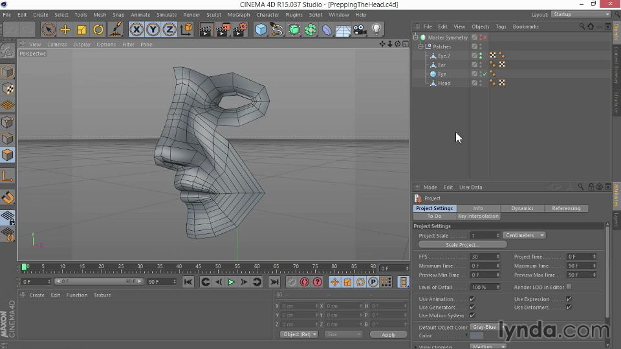Switch to the Key Interpolation tab
The width and height of the screenshot is (621, 349).
click(x=478, y=216)
